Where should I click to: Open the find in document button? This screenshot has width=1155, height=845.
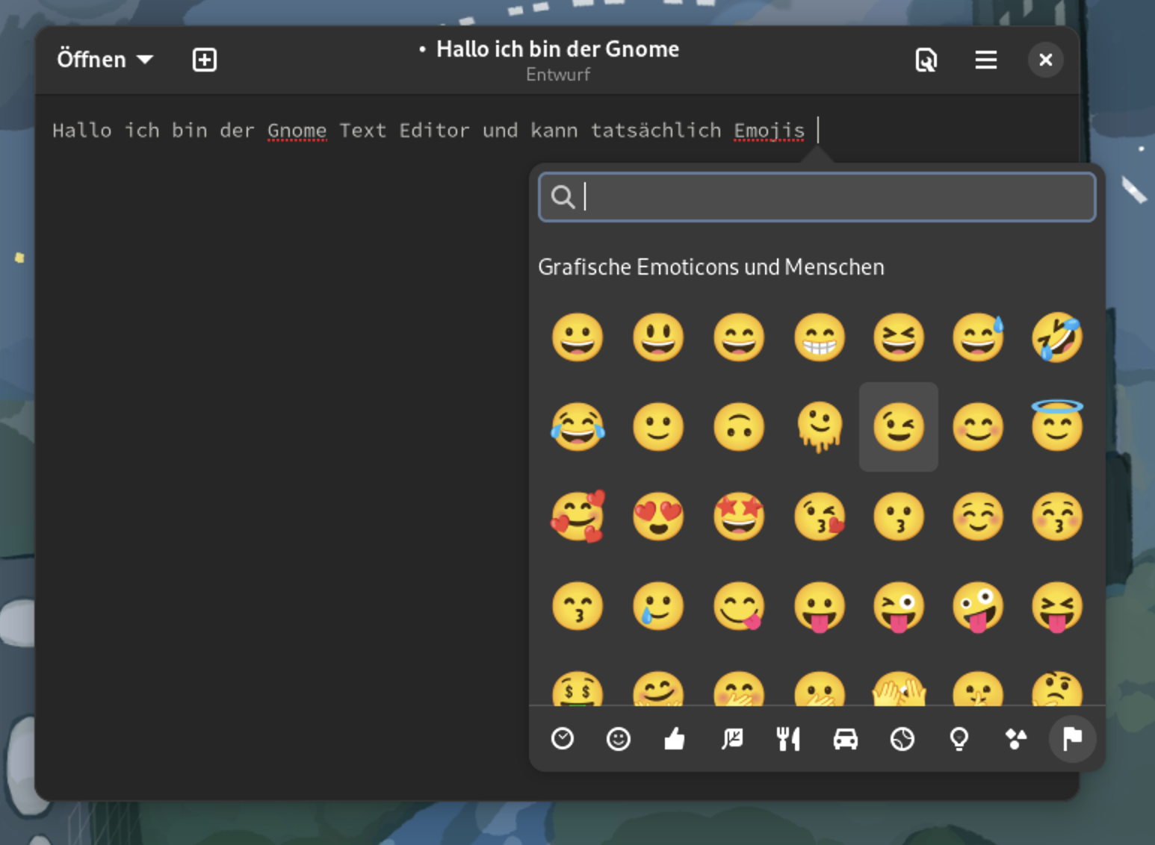[926, 60]
